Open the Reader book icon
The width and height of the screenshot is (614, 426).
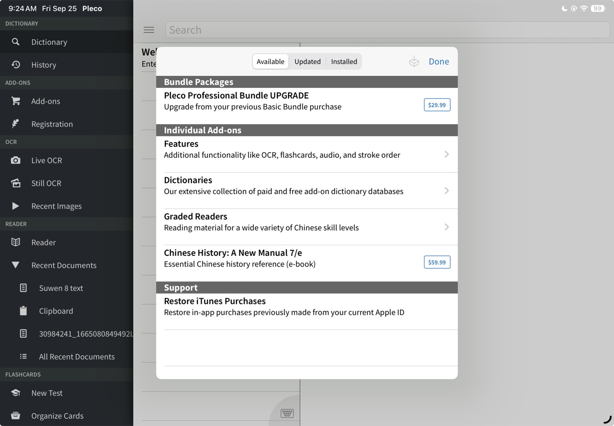tap(16, 242)
